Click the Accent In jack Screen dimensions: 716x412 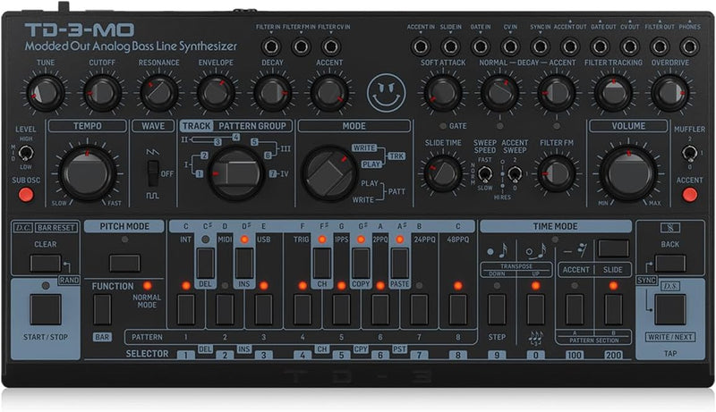pos(420,46)
